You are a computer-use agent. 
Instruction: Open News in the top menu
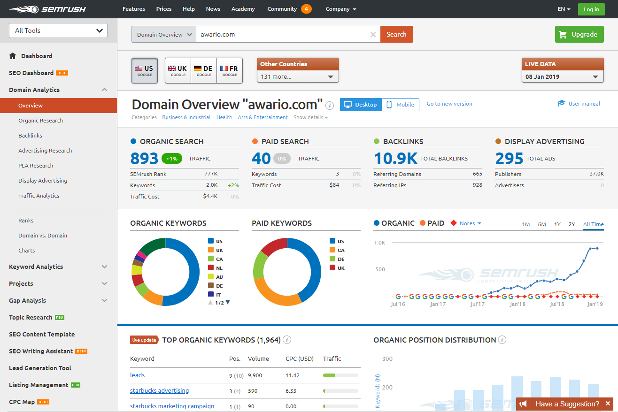tap(213, 9)
